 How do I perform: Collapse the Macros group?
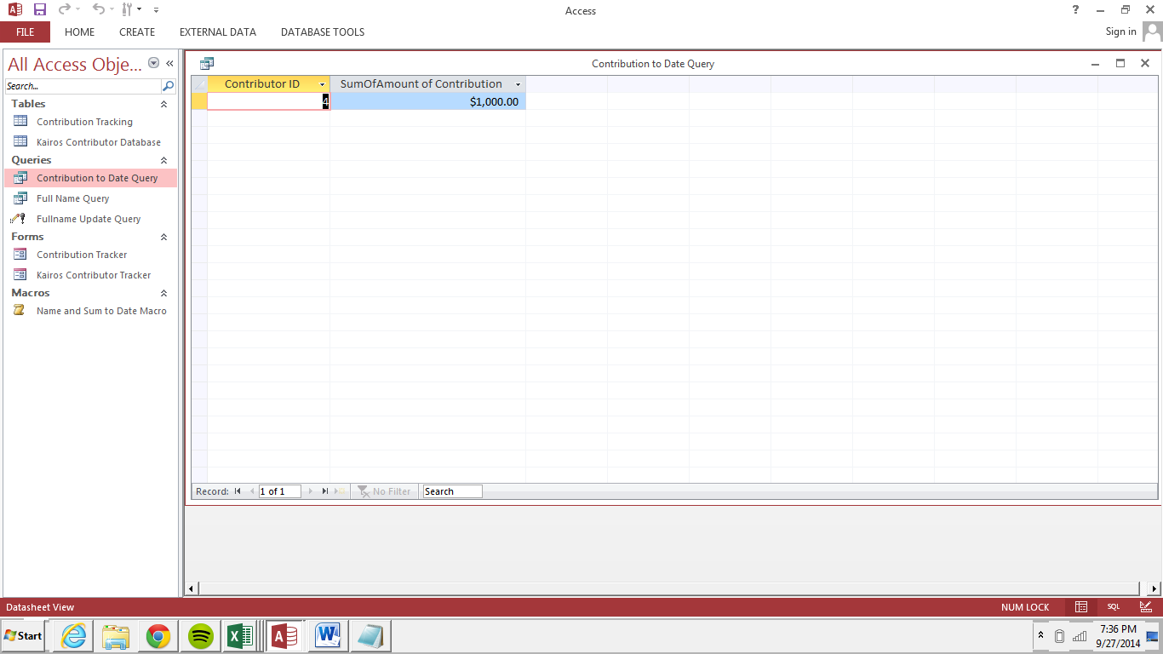(x=163, y=293)
